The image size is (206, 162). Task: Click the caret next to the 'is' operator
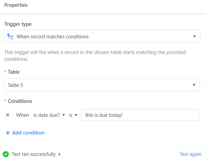click(76, 115)
